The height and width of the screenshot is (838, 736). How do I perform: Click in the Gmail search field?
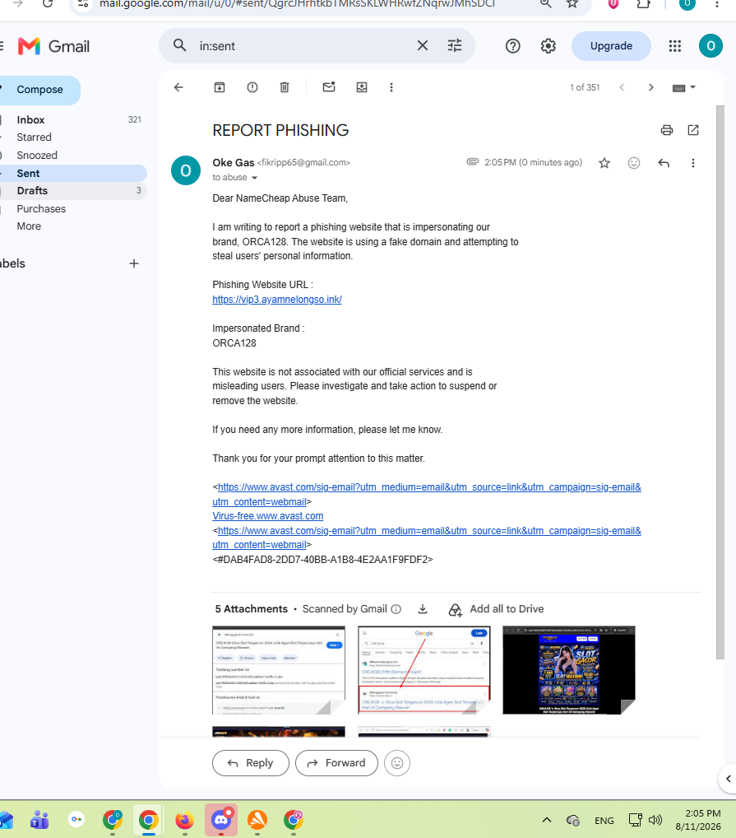304,46
